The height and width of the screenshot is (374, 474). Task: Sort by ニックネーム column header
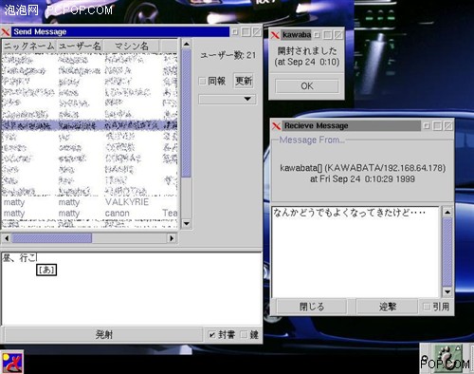29,47
